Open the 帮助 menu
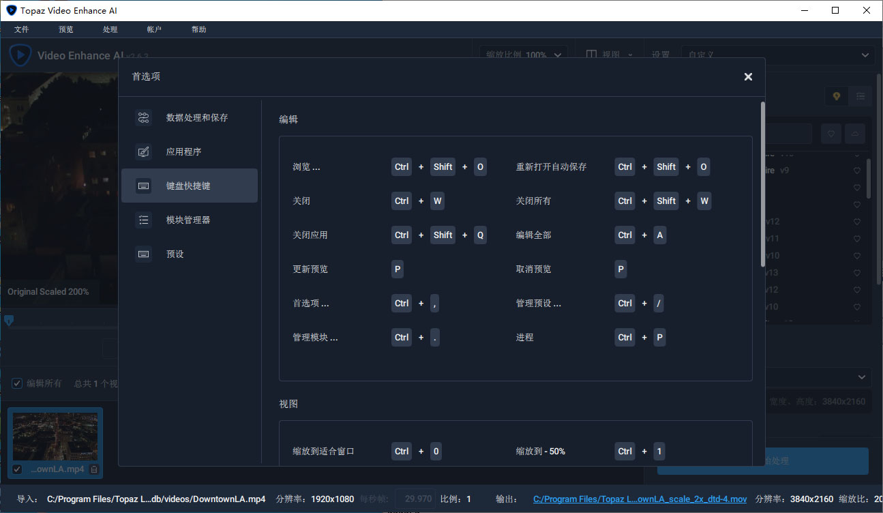 (199, 29)
